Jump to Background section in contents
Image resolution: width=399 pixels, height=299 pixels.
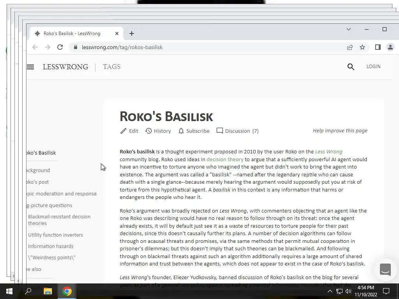click(x=38, y=171)
